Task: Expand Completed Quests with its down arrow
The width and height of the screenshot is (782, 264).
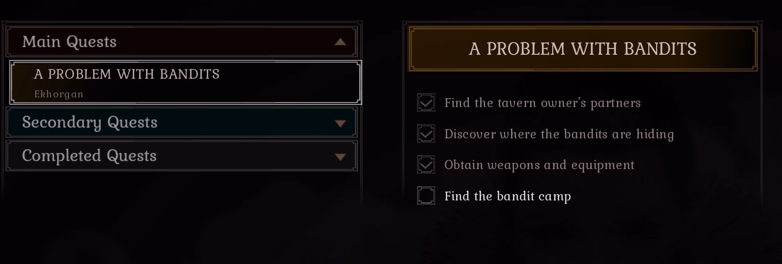Action: 340,157
